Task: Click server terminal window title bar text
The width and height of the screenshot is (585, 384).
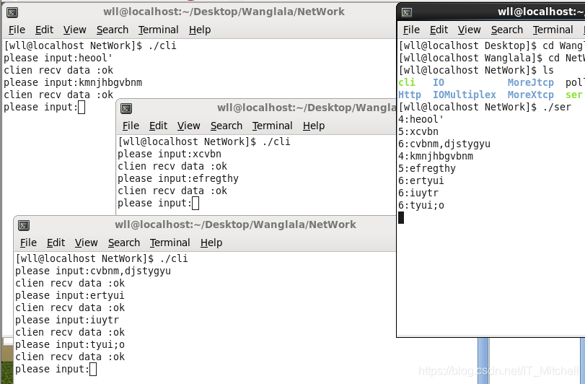Action: click(x=541, y=12)
